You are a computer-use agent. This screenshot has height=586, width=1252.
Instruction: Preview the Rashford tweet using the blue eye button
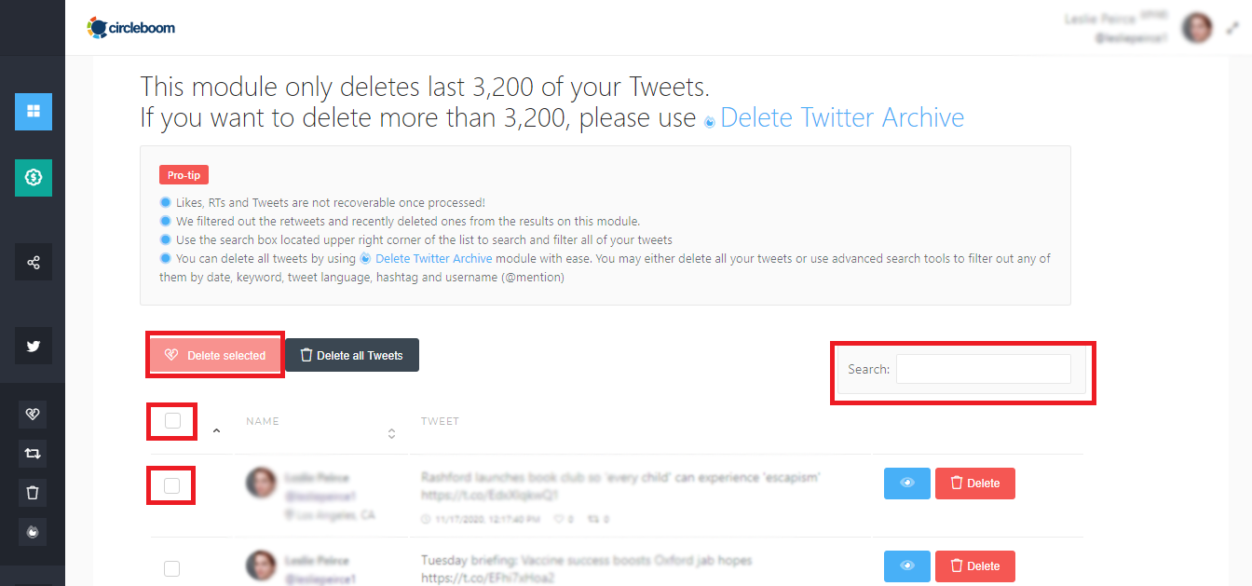[906, 483]
